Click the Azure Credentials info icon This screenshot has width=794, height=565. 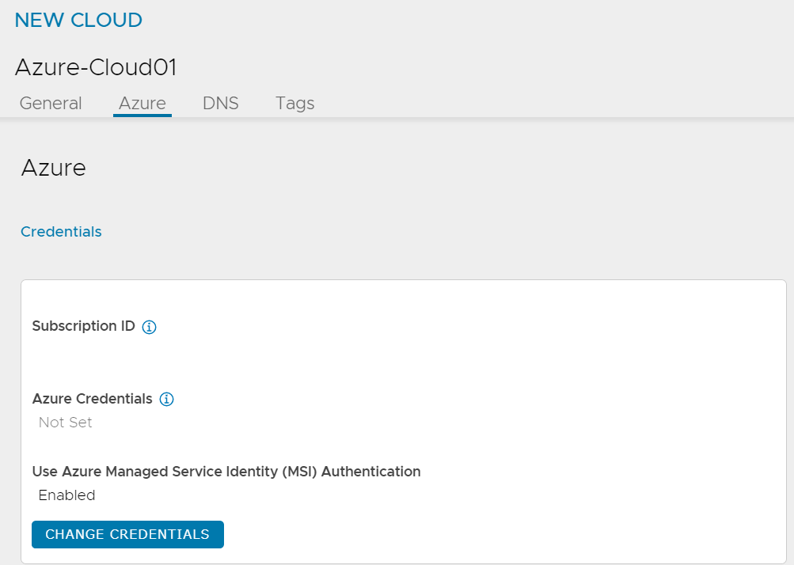(166, 400)
